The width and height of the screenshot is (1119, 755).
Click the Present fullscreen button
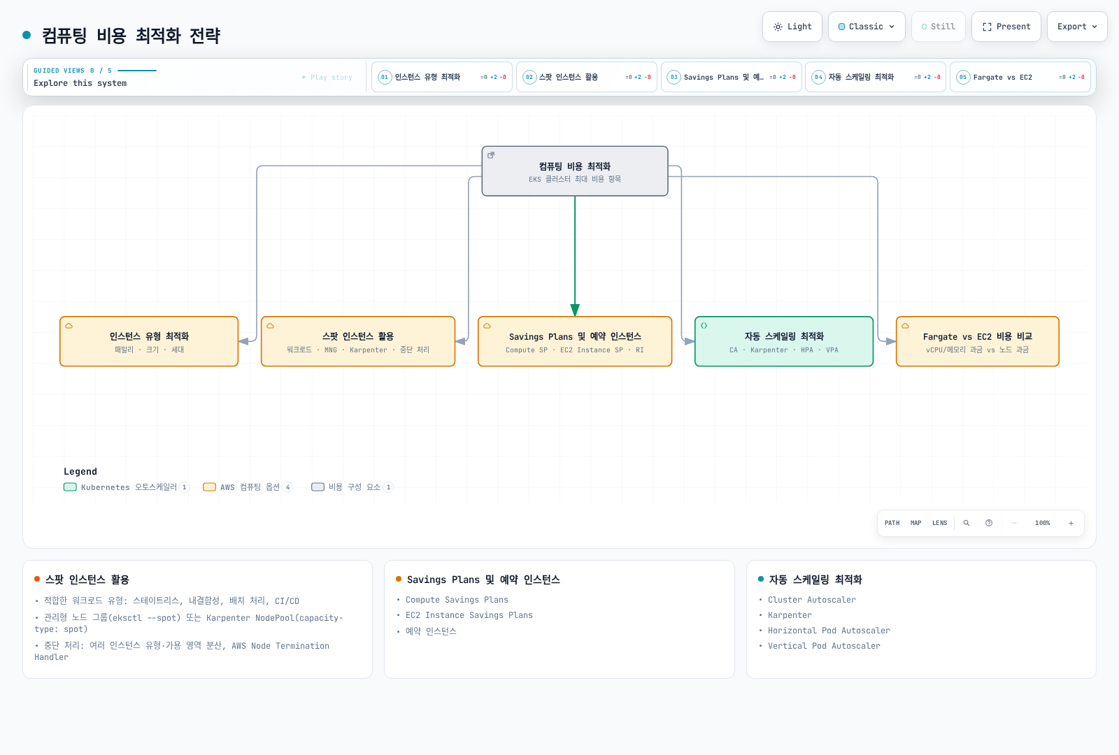tap(1006, 27)
